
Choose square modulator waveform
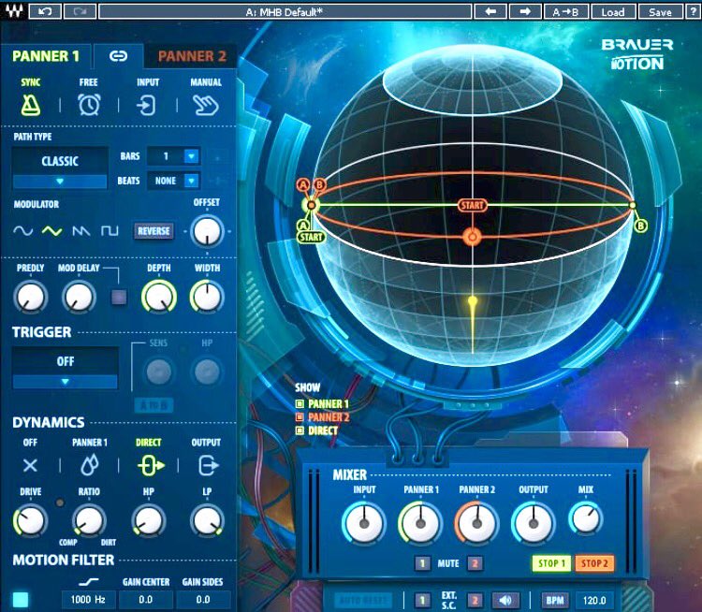point(110,231)
